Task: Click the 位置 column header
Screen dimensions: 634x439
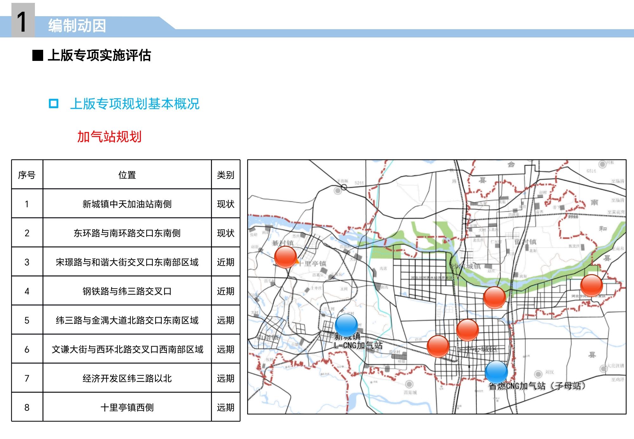Action: [x=127, y=175]
